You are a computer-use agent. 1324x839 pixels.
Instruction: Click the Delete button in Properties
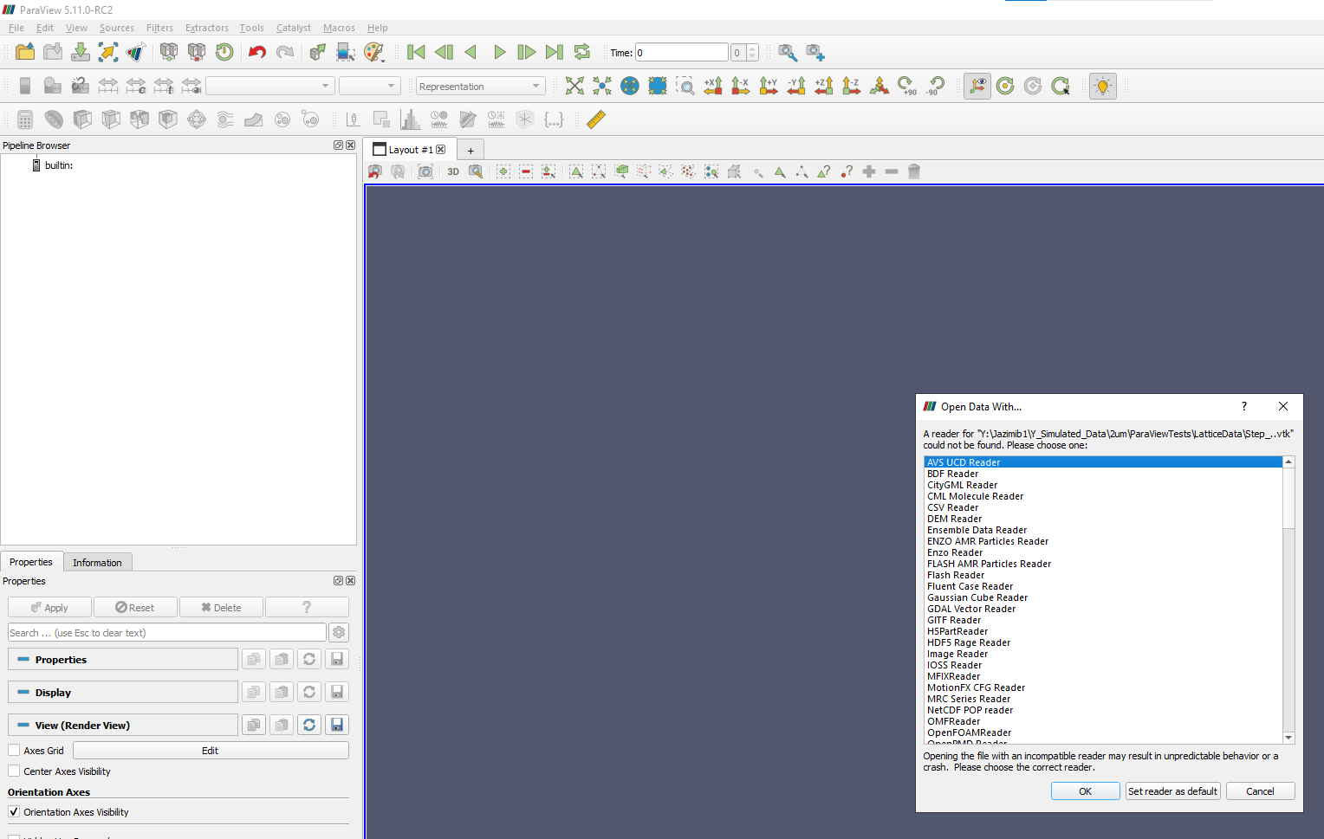click(x=221, y=608)
